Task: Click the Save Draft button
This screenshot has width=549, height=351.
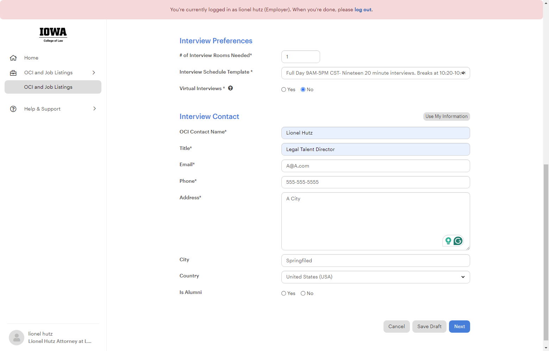Action: 429,326
